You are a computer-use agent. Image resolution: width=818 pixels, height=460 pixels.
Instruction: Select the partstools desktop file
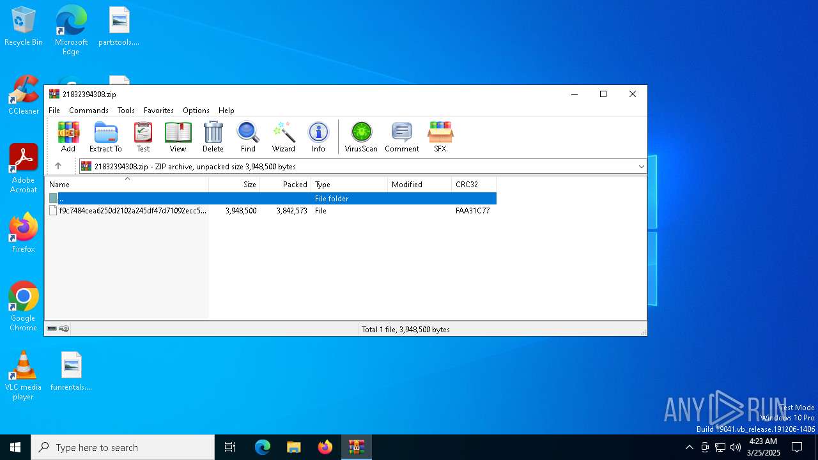119,27
